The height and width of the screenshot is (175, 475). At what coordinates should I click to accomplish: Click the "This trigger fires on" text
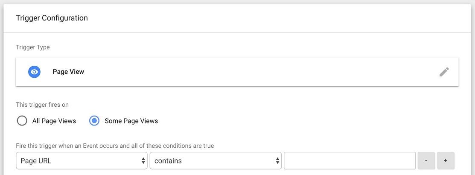click(x=42, y=105)
